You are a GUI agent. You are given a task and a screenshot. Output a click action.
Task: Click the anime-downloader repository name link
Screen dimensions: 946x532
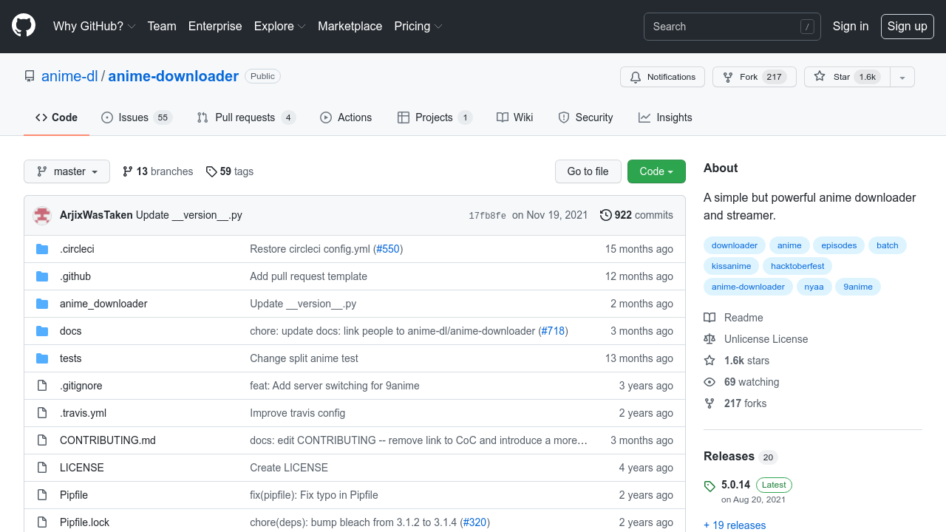click(174, 76)
